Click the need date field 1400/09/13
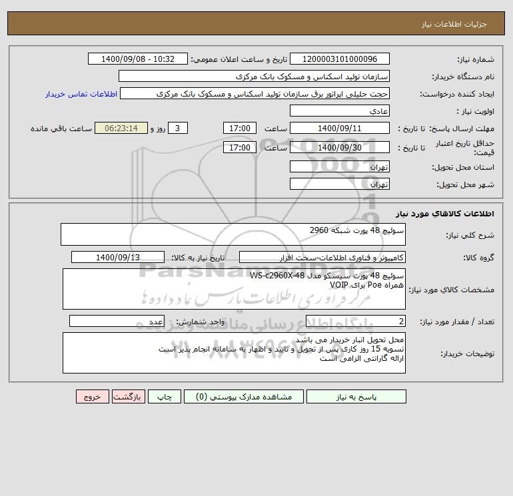Viewport: 513px width, 496px height. [118, 257]
